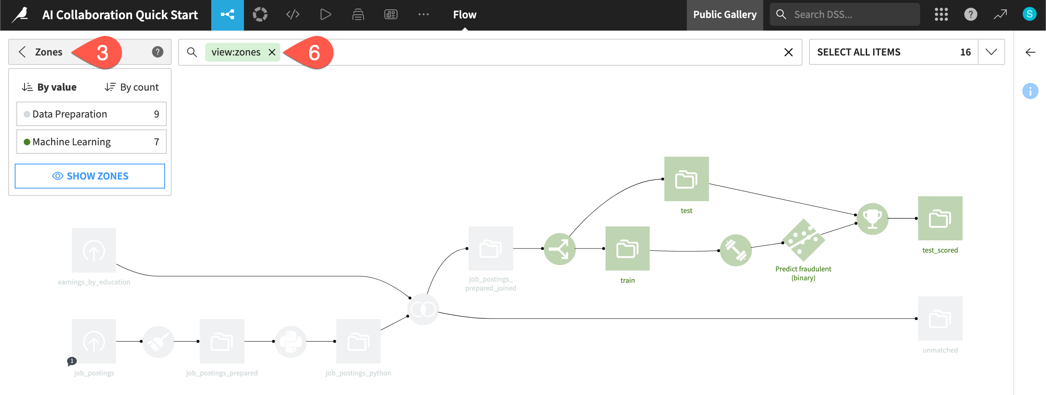Focus the Search DSS field

845,15
